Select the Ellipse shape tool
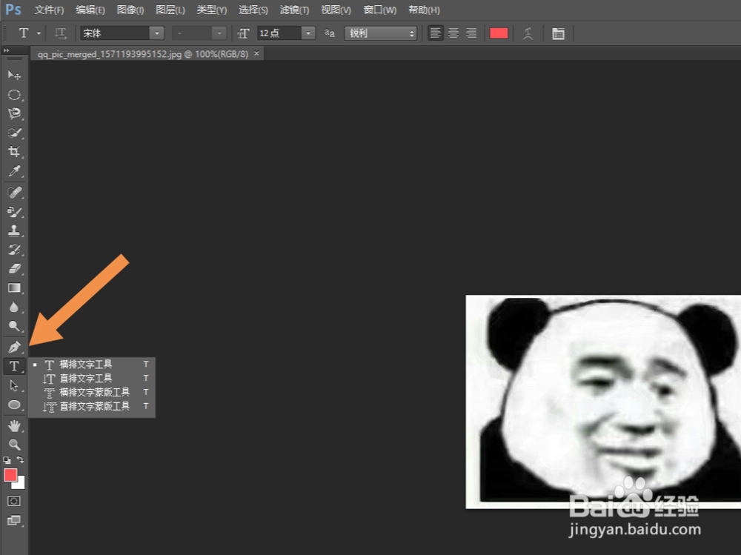741x555 pixels. point(14,405)
